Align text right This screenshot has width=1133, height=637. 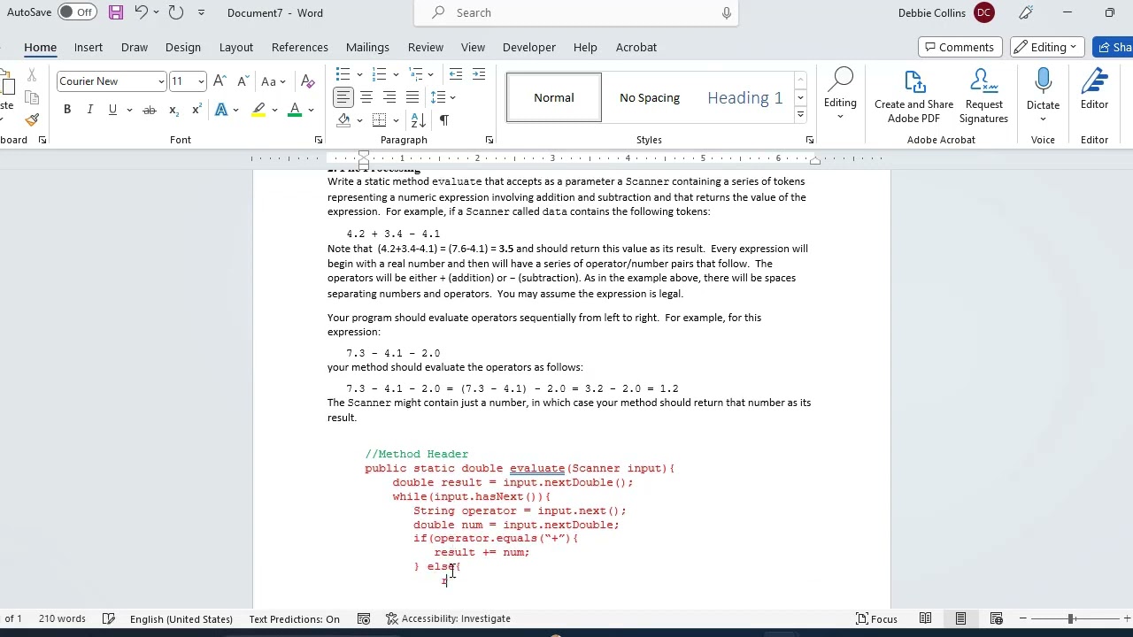pos(389,97)
